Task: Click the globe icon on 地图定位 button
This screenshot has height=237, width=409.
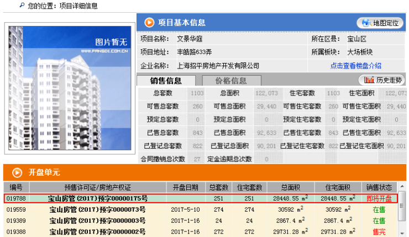Action: (x=365, y=23)
